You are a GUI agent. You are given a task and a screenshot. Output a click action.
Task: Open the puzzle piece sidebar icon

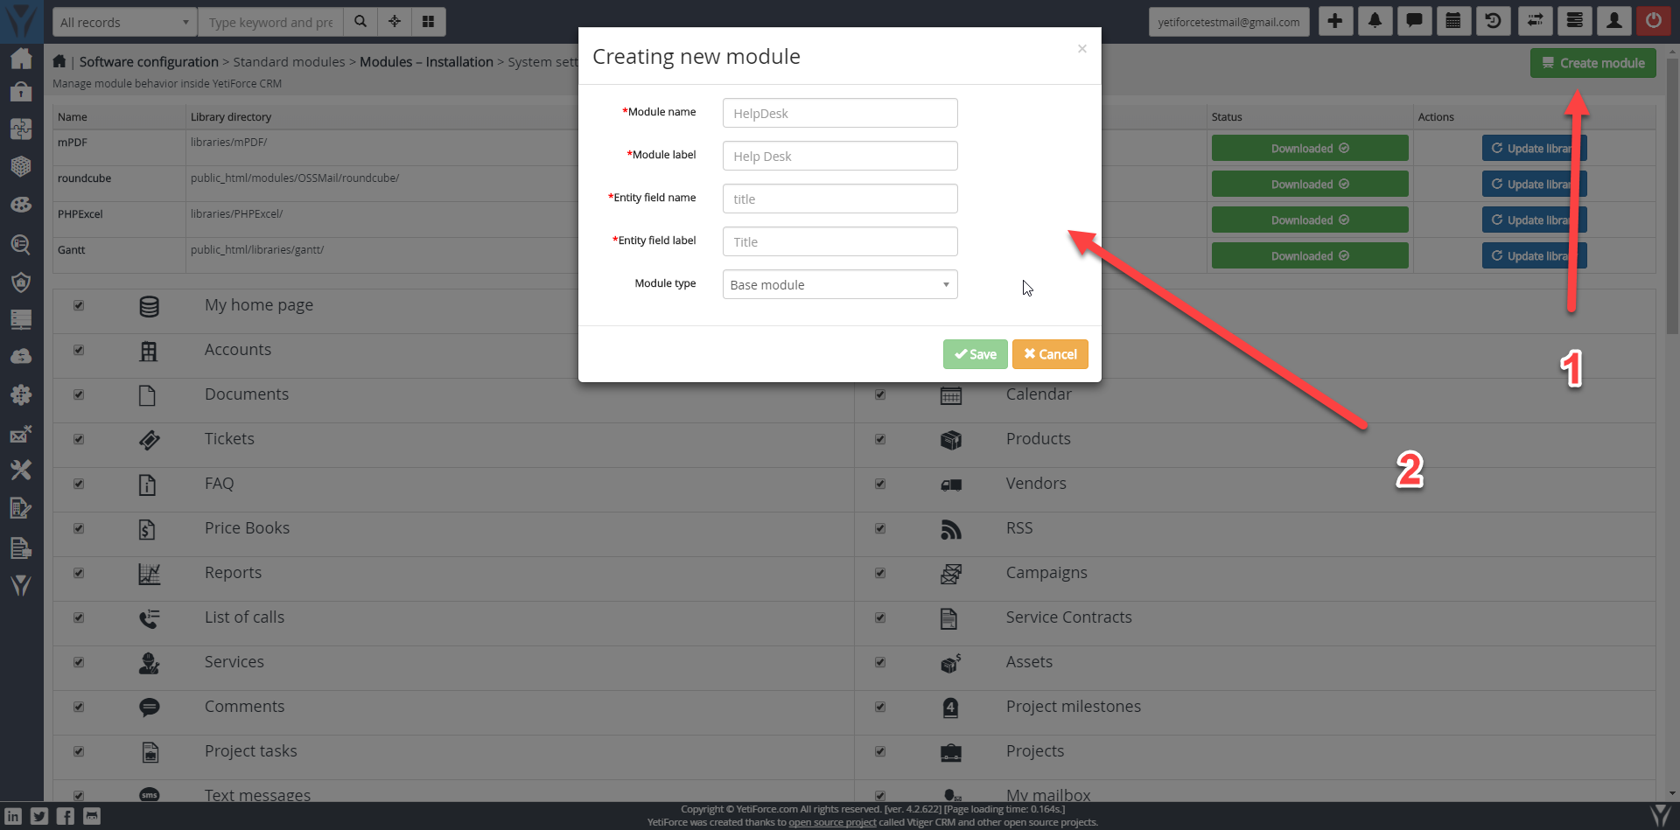pyautogui.click(x=21, y=129)
